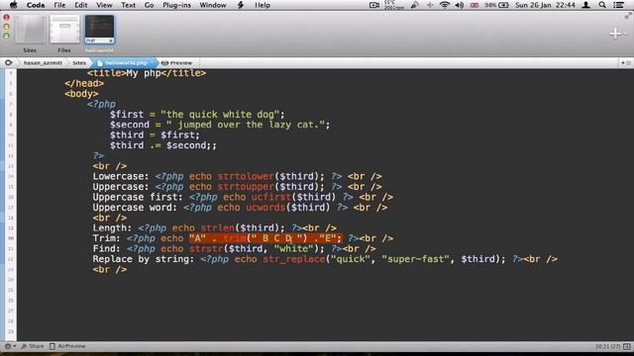Click Sites segment in the path bar
The image size is (634, 356).
point(79,63)
